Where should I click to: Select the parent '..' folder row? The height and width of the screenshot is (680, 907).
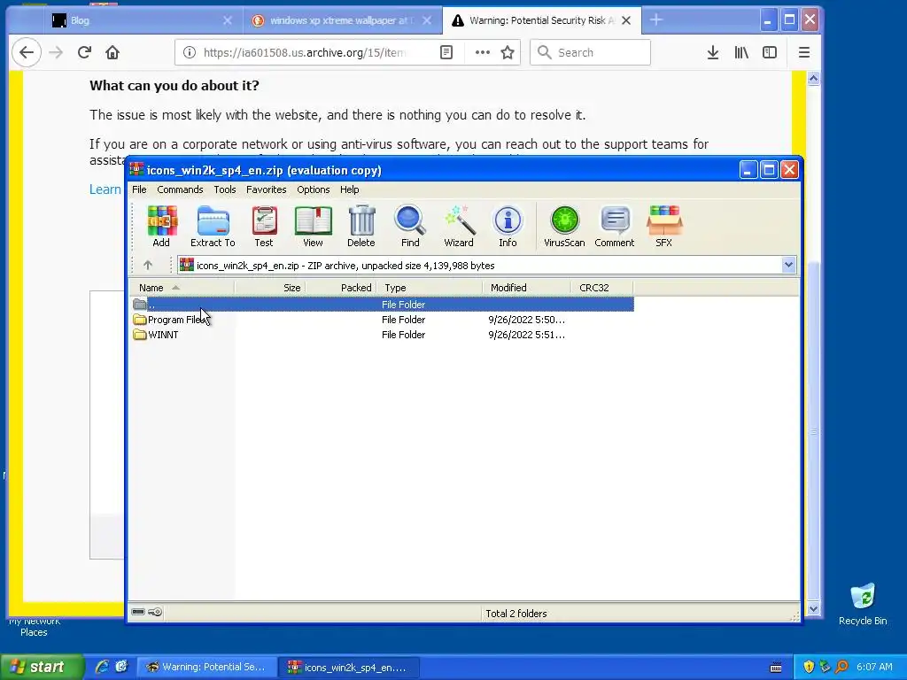point(382,305)
